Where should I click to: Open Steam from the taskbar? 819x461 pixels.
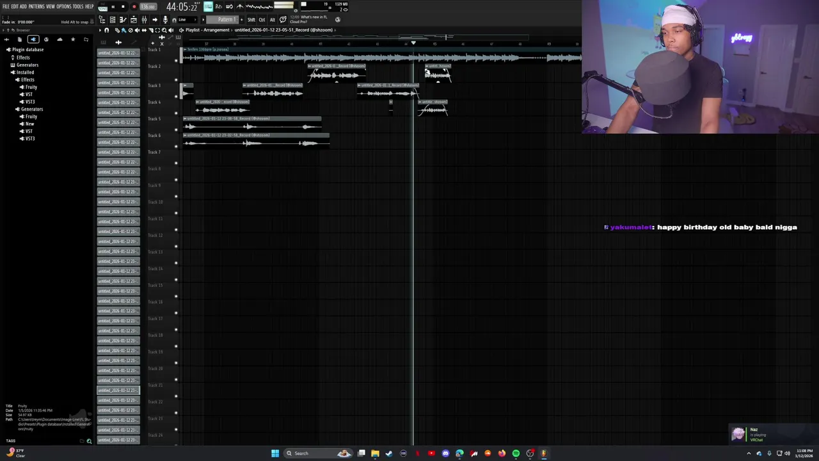[389, 453]
